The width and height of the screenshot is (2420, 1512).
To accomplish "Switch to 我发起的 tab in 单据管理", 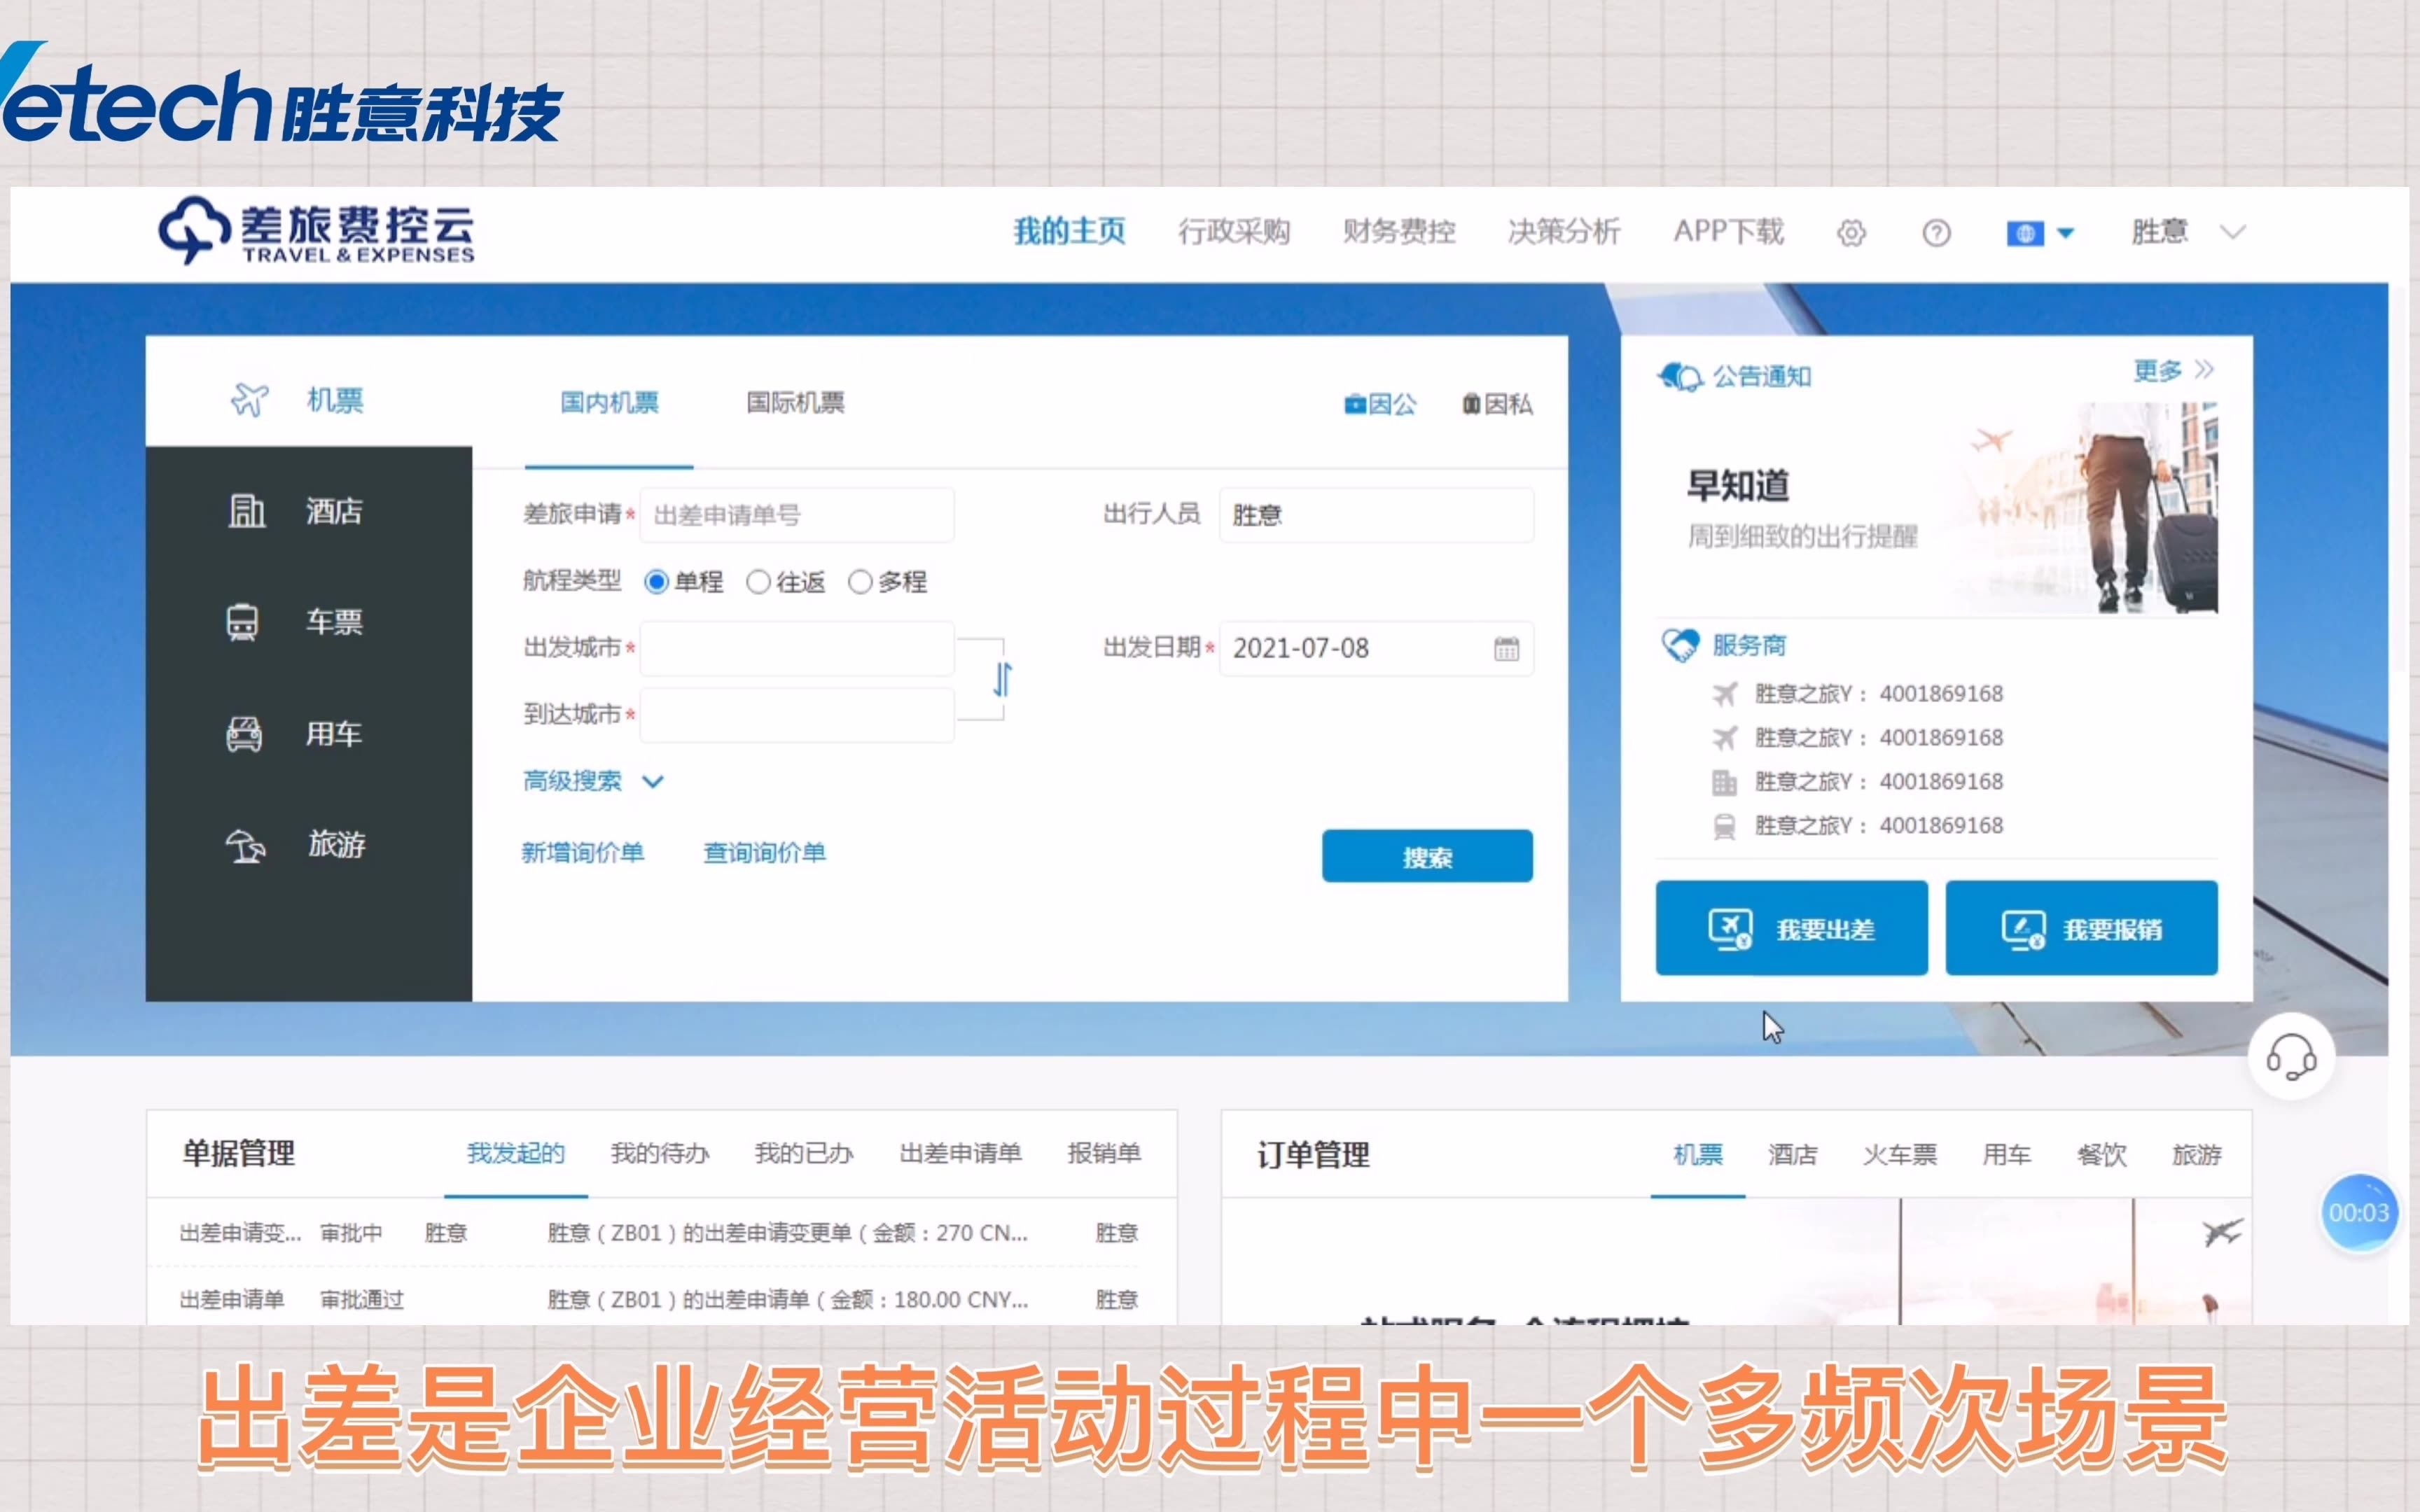I will click(x=516, y=1154).
